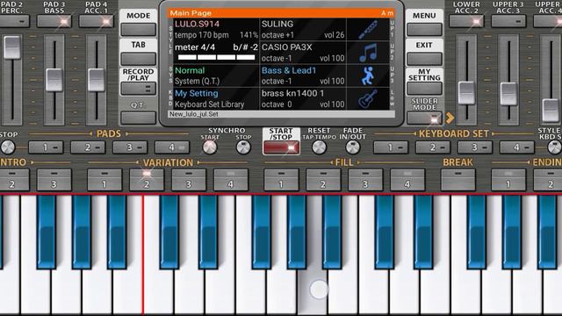Select the Bass & Lead1 upper 3 sound

(x=303, y=75)
